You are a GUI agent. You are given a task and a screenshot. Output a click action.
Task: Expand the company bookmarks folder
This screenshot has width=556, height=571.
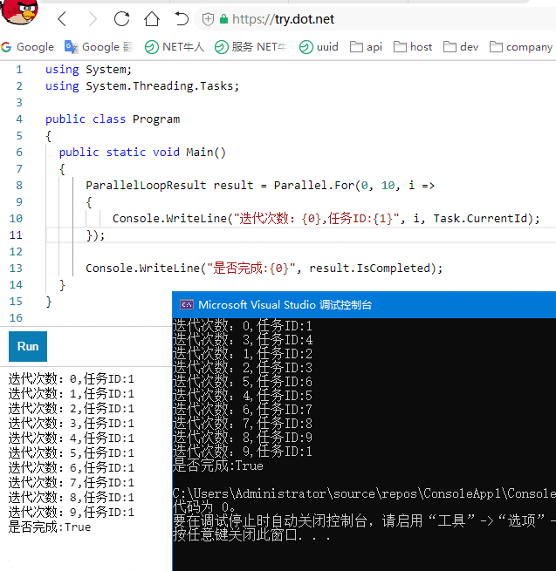[521, 47]
